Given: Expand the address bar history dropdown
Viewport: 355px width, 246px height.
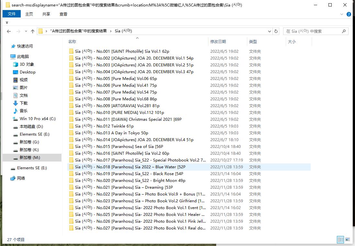Looking at the screenshot, I should [x=270, y=31].
